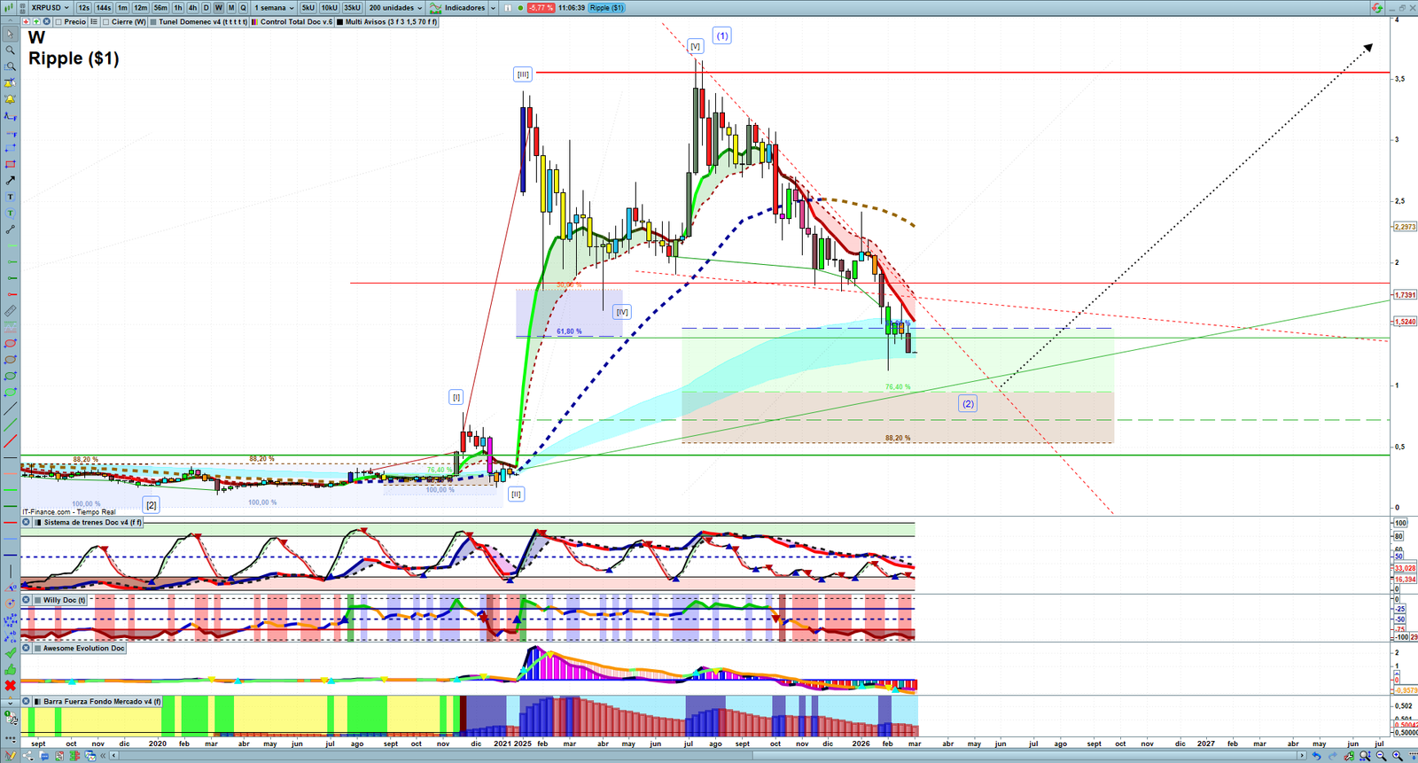Switch to Daily (D) timeframe
Screen dimensions: 1418x763
(206, 8)
